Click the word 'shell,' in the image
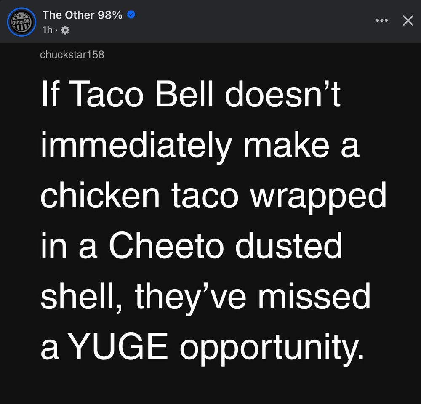The height and width of the screenshot is (404, 421). click(x=81, y=297)
